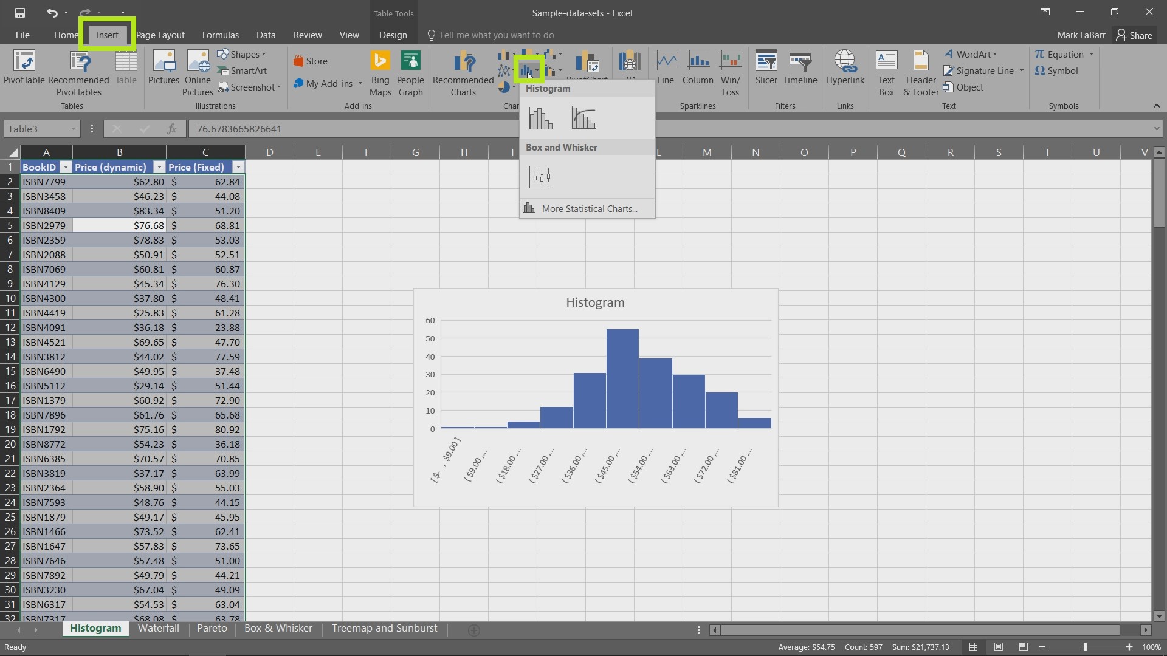Switch to the Waterfall sheet tab
The image size is (1167, 656).
click(158, 628)
